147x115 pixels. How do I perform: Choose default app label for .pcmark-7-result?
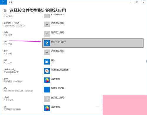[58, 23]
